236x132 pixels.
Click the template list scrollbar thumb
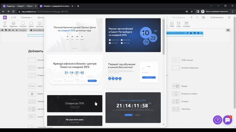tap(164, 37)
